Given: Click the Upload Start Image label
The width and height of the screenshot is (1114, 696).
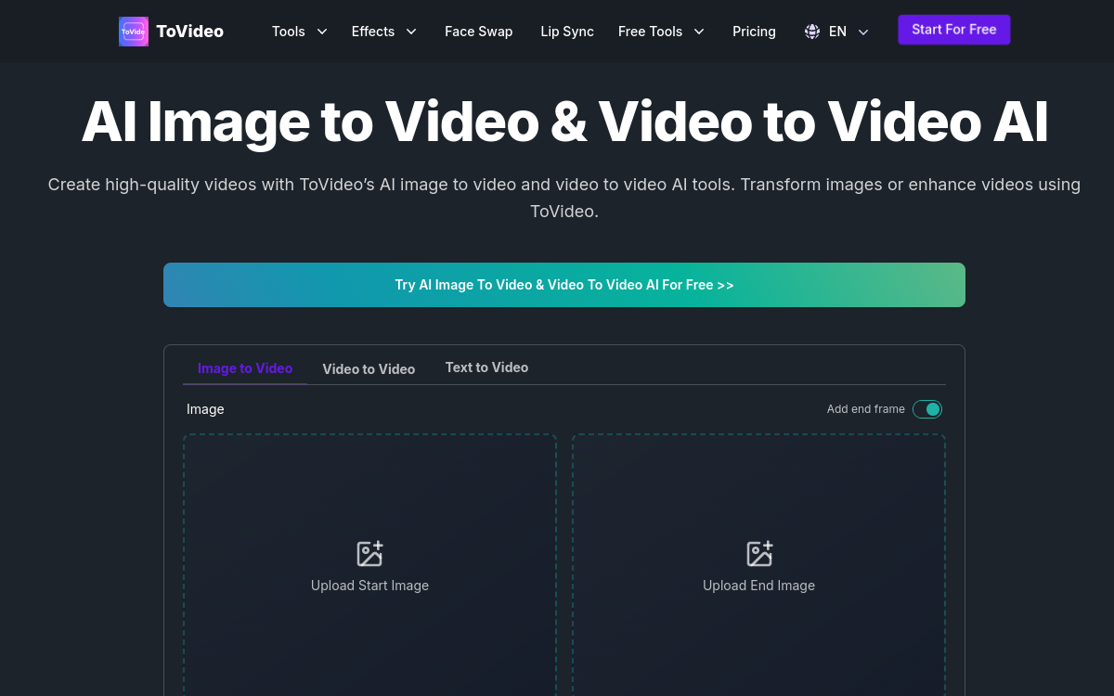Looking at the screenshot, I should (369, 586).
